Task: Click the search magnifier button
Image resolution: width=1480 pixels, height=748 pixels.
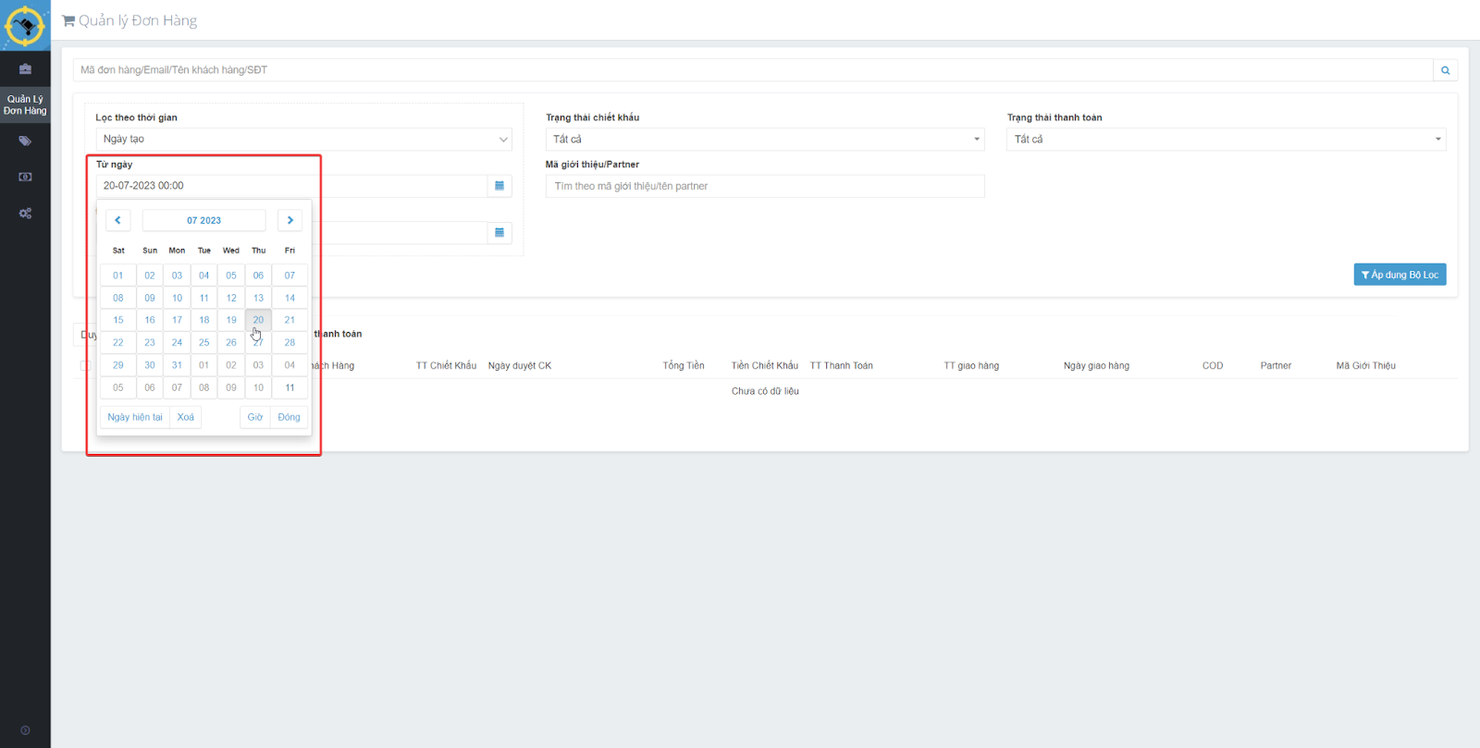Action: tap(1445, 70)
